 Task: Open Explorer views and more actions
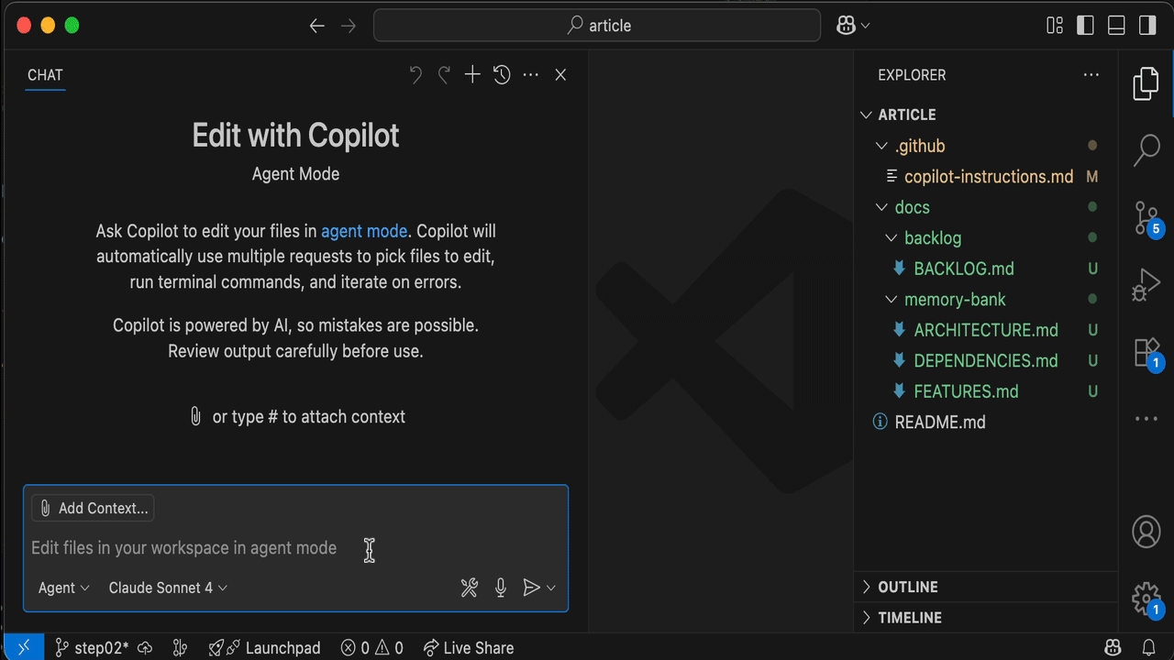pyautogui.click(x=1091, y=75)
